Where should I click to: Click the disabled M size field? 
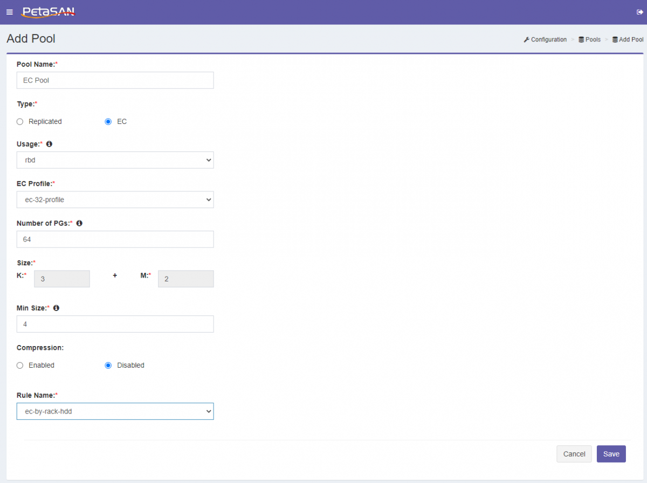(185, 279)
